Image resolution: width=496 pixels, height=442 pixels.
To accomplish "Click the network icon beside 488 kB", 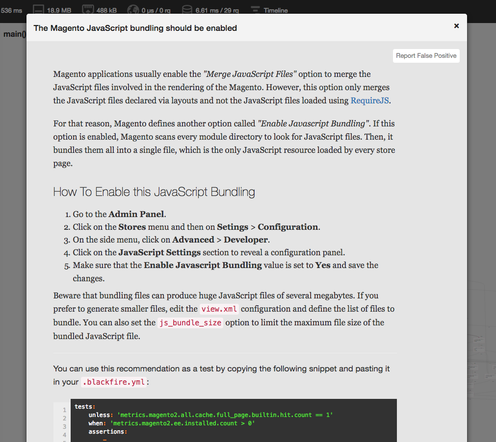I will (x=88, y=9).
